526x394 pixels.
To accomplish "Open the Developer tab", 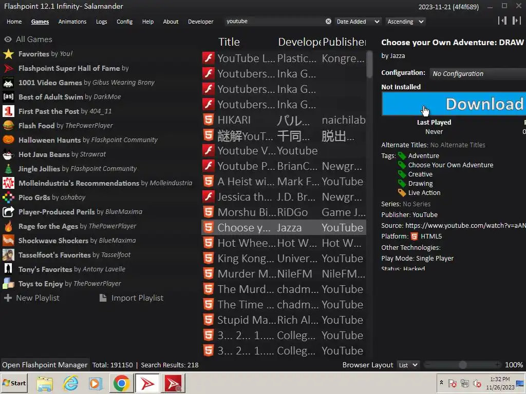I will (201, 22).
